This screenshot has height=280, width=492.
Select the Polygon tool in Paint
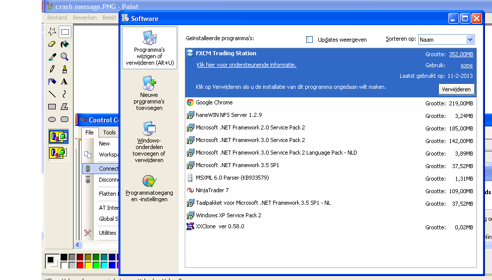[65, 106]
